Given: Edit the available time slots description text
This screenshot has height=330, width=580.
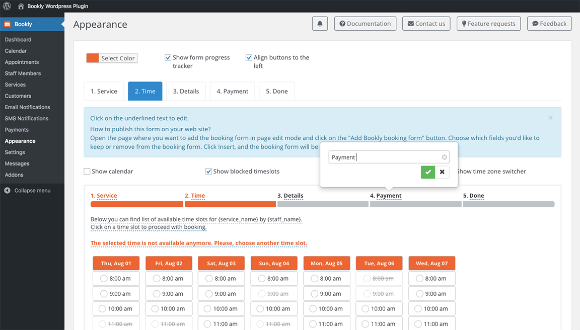Looking at the screenshot, I should pos(196,223).
